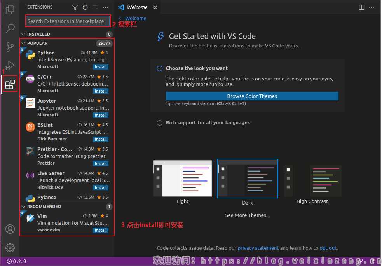Install the Python extension
Viewport: 382px width, 266px height.
click(101, 67)
